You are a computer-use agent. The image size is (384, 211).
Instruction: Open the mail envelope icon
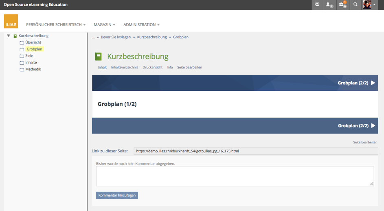click(x=317, y=5)
